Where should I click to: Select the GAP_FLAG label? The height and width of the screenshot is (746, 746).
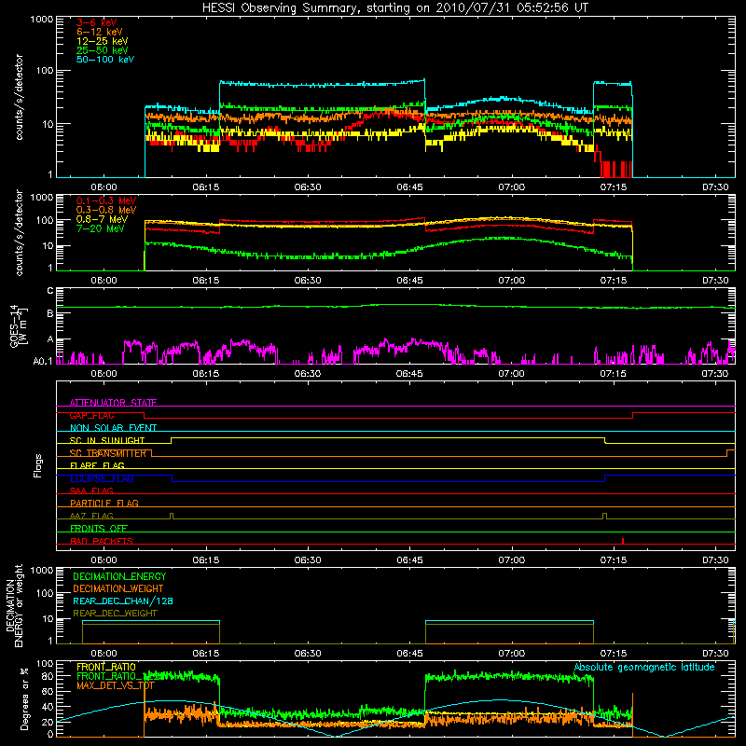[91, 415]
